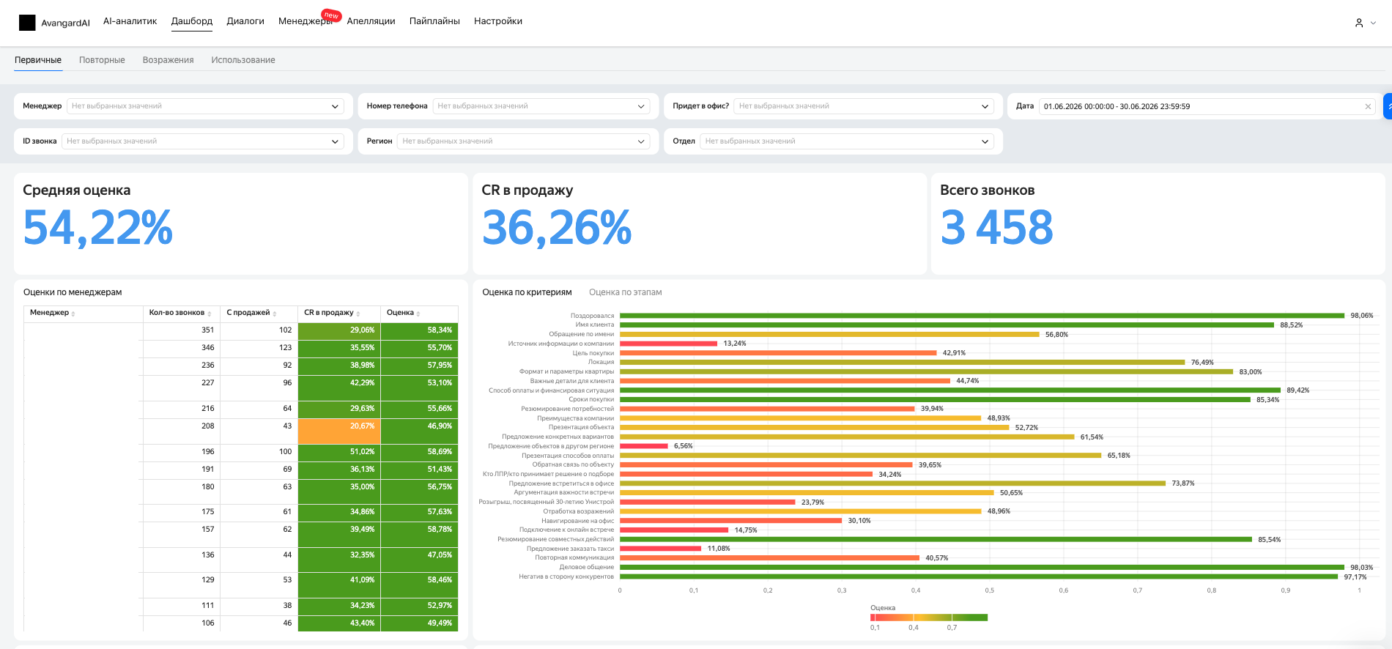1392x649 pixels.
Task: Click sort icon next to Кол-во звонков
Action: [x=210, y=314]
